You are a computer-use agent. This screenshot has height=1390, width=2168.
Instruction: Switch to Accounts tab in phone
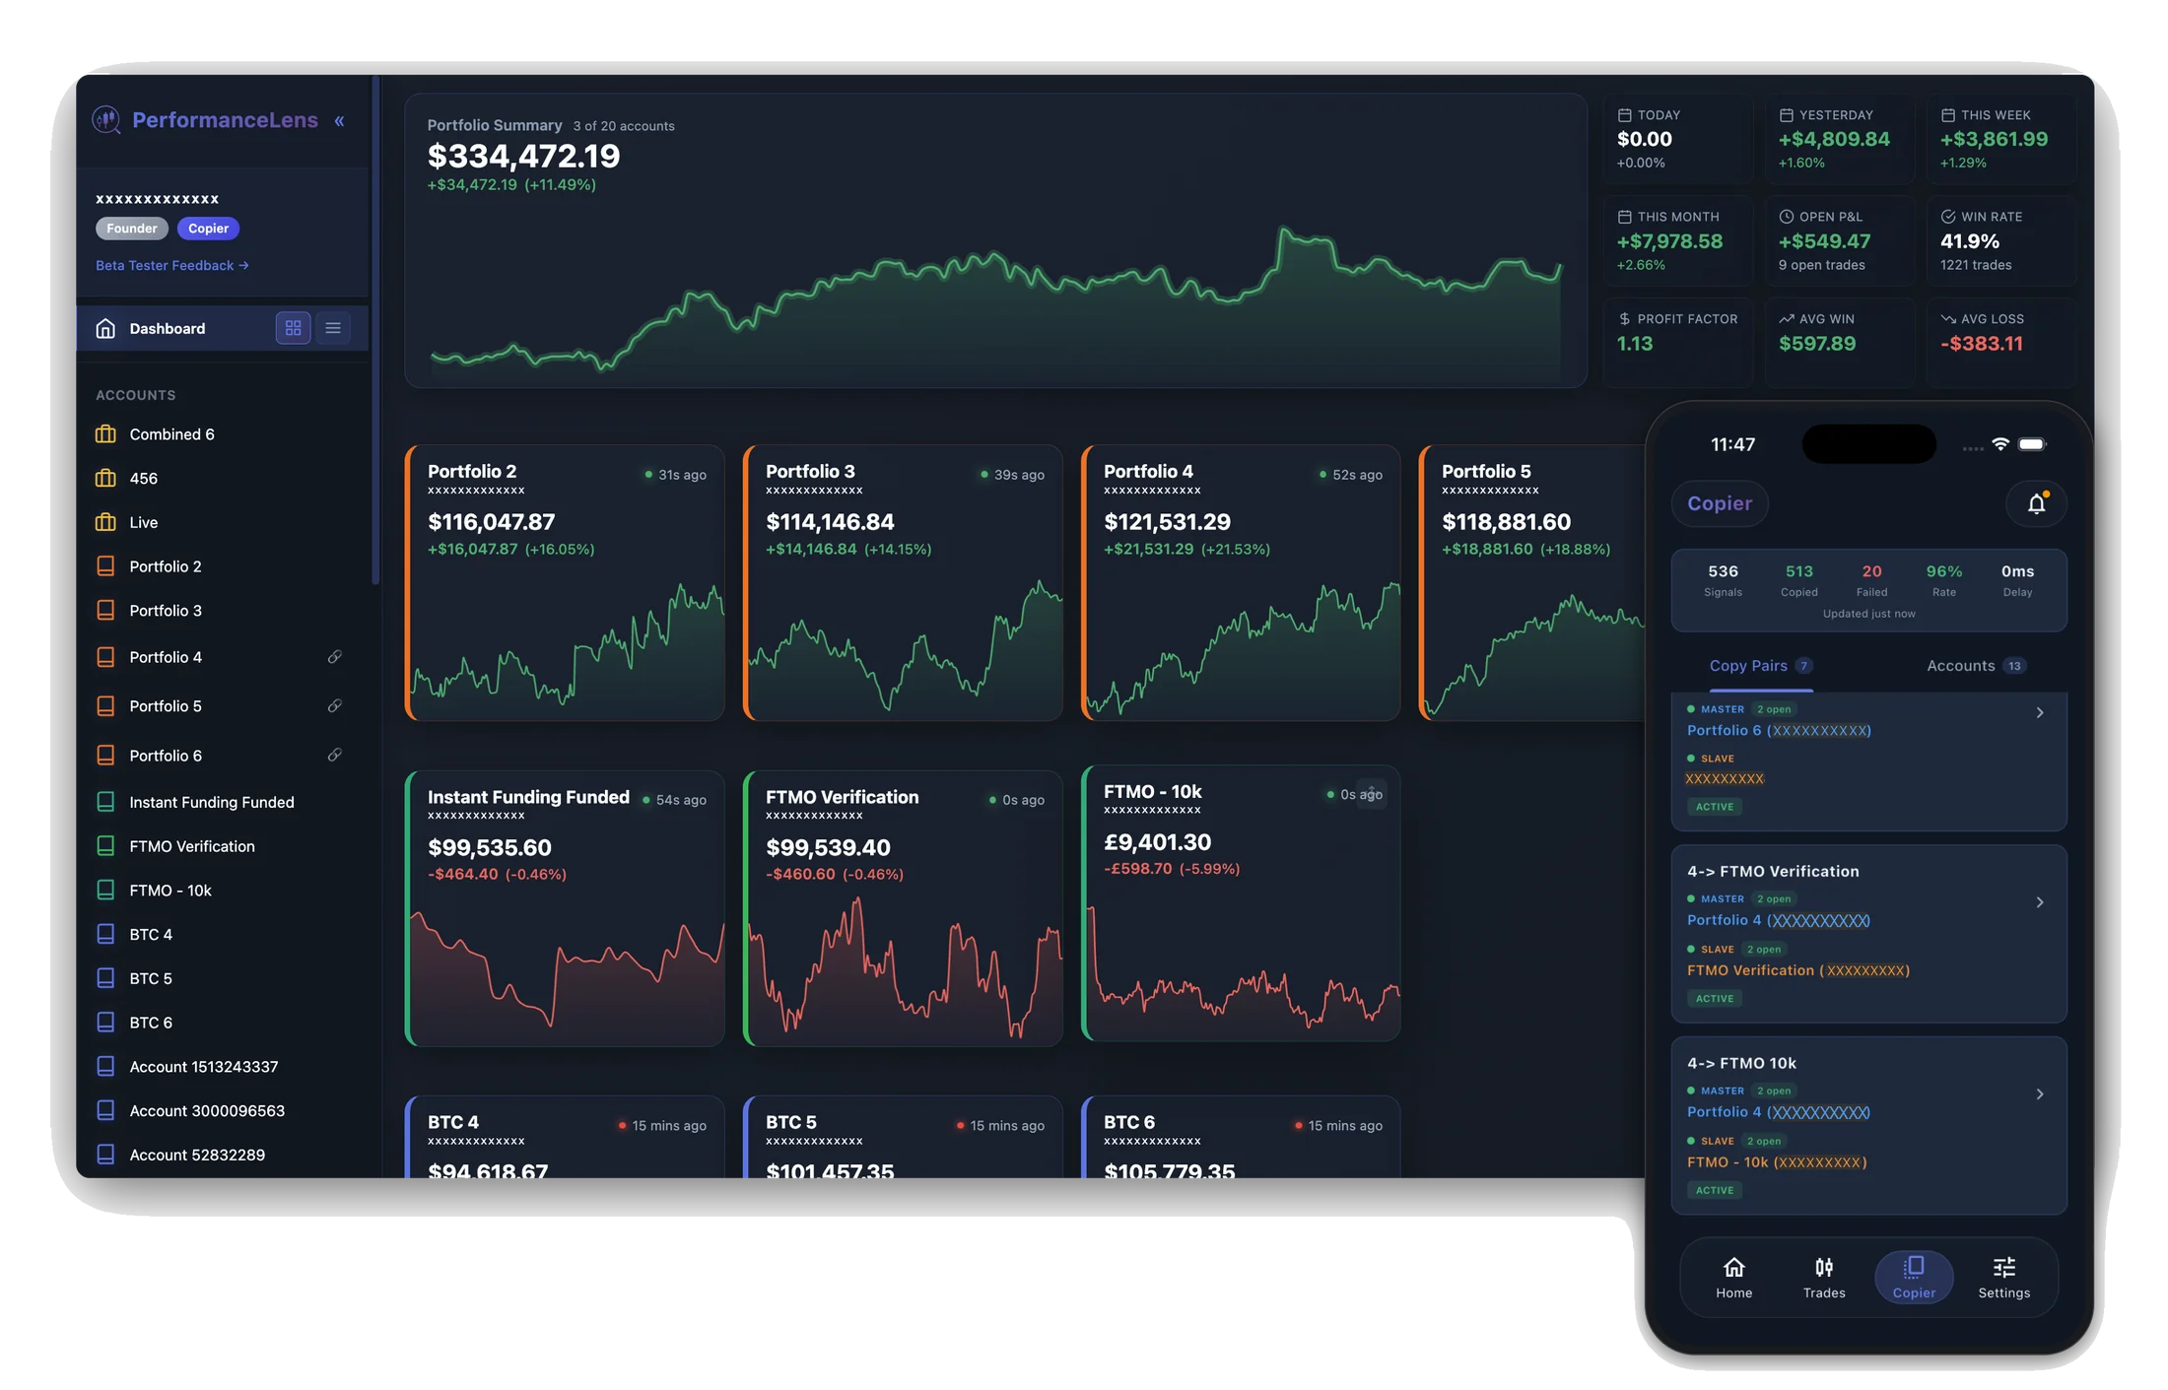click(x=1975, y=666)
